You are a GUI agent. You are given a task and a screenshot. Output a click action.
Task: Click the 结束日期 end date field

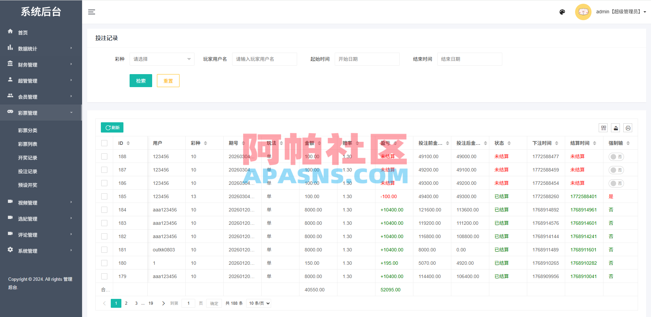(x=470, y=59)
